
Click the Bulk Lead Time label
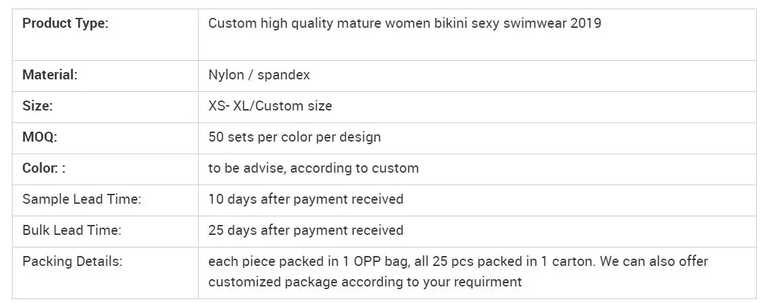point(72,230)
